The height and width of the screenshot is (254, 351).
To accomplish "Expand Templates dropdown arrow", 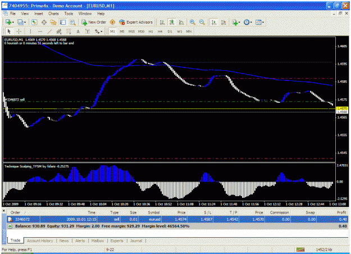I will (263, 22).
